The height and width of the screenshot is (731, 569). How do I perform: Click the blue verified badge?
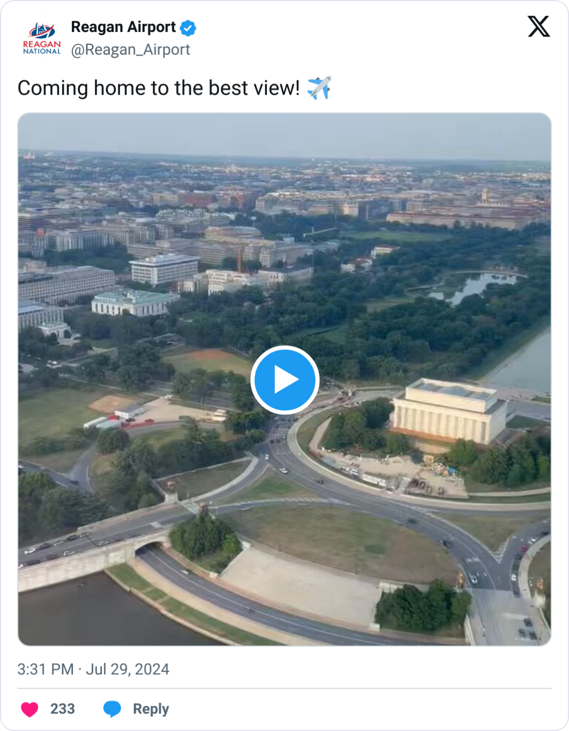tap(188, 28)
